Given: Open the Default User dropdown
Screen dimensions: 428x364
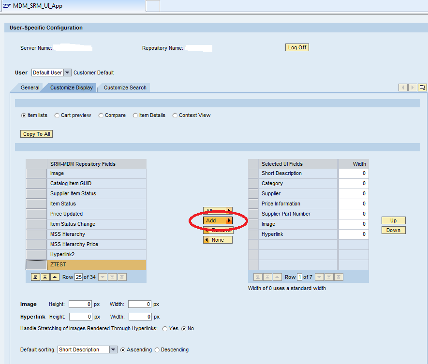Looking at the screenshot, I should pos(67,73).
